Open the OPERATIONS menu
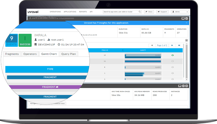This screenshot has width=217, height=124. pos(55,12)
